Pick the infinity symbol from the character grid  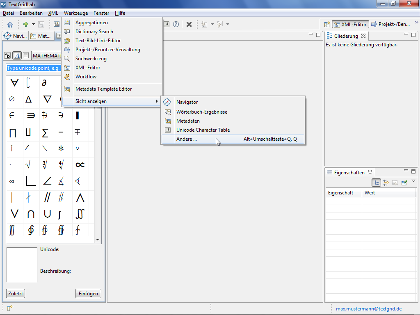point(12,181)
